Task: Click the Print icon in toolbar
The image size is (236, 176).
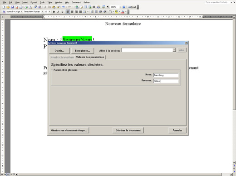Action: click(x=26, y=7)
